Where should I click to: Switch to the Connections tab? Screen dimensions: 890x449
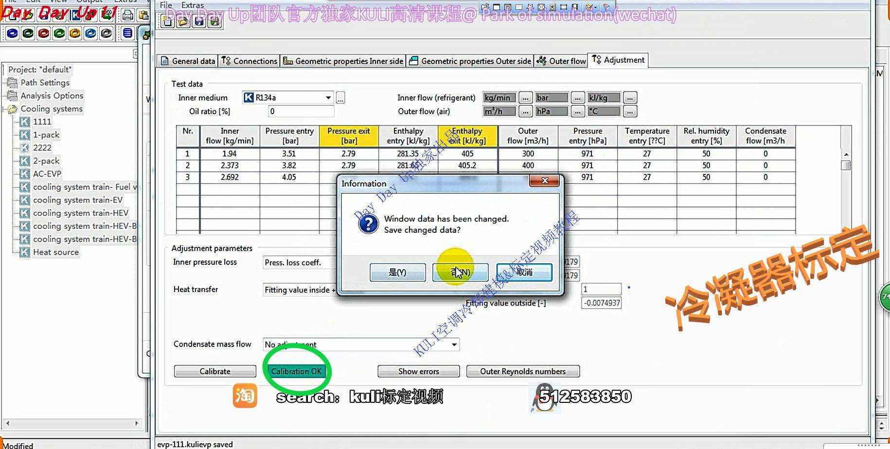click(249, 61)
